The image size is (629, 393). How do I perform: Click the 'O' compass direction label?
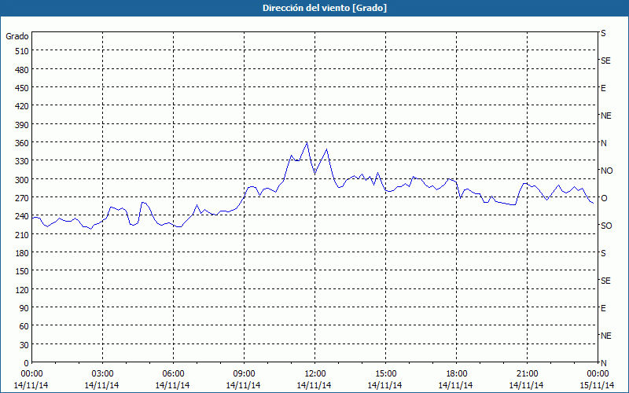click(604, 198)
